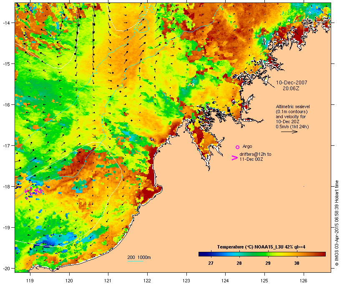Click the longitude axis label '124'
The image size is (342, 284).
pyautogui.click(x=225, y=281)
